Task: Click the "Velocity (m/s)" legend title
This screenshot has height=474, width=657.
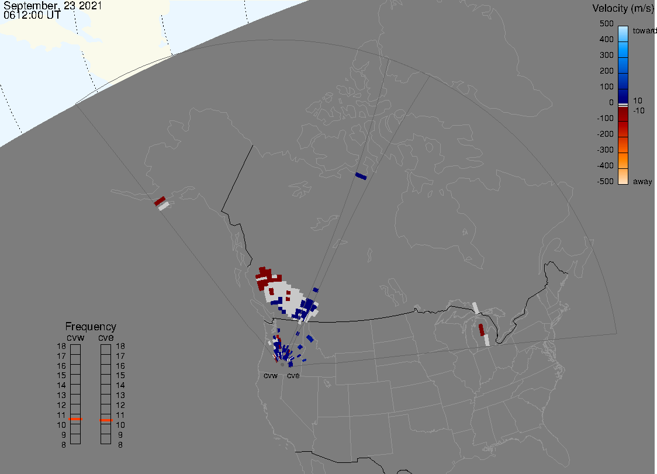Action: point(622,8)
